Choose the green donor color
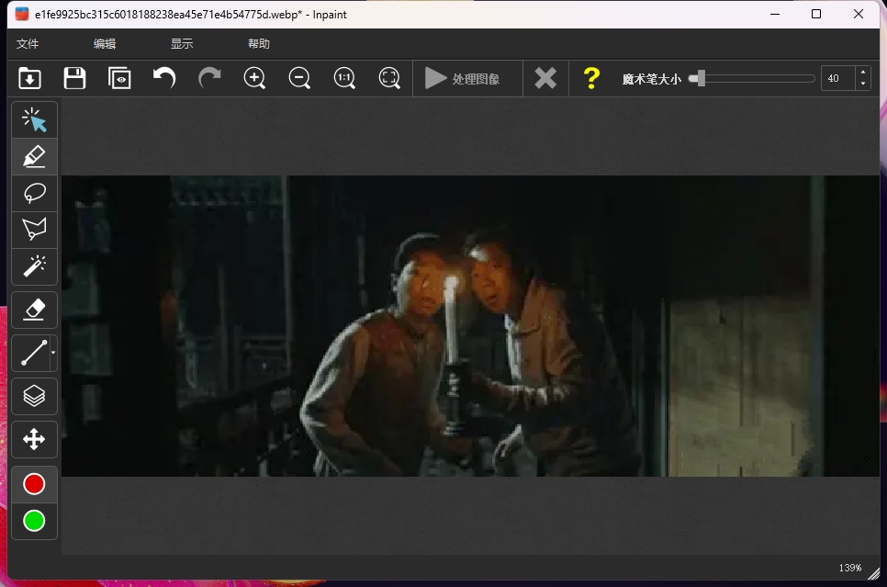This screenshot has width=887, height=587. [34, 521]
